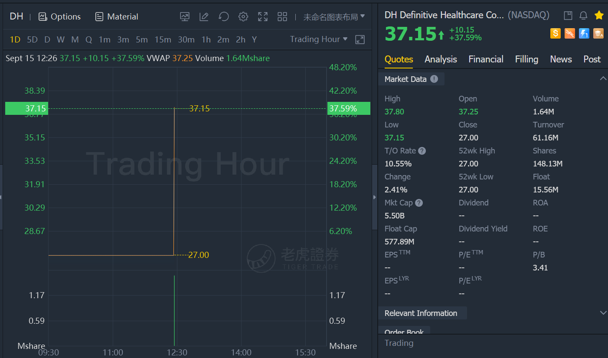The image size is (608, 358).
Task: Open the Filling tab
Action: 526,59
